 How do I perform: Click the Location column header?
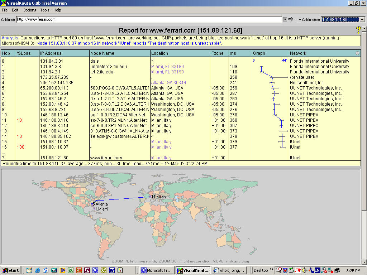(181, 53)
